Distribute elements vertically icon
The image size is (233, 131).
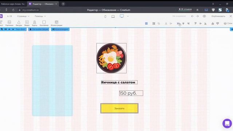pyautogui.click(x=218, y=23)
